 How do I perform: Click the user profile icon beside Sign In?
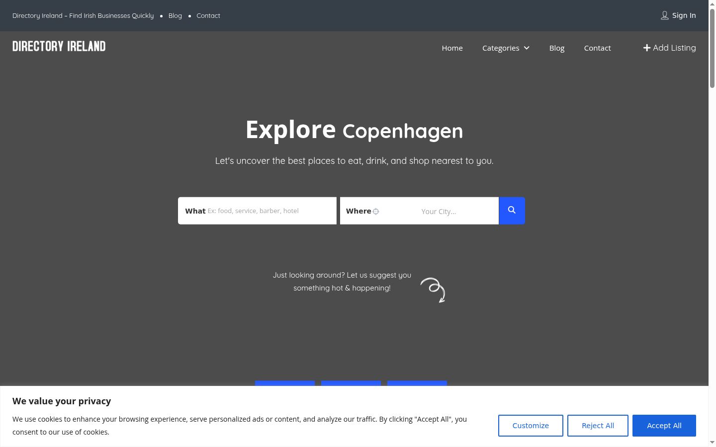point(664,15)
